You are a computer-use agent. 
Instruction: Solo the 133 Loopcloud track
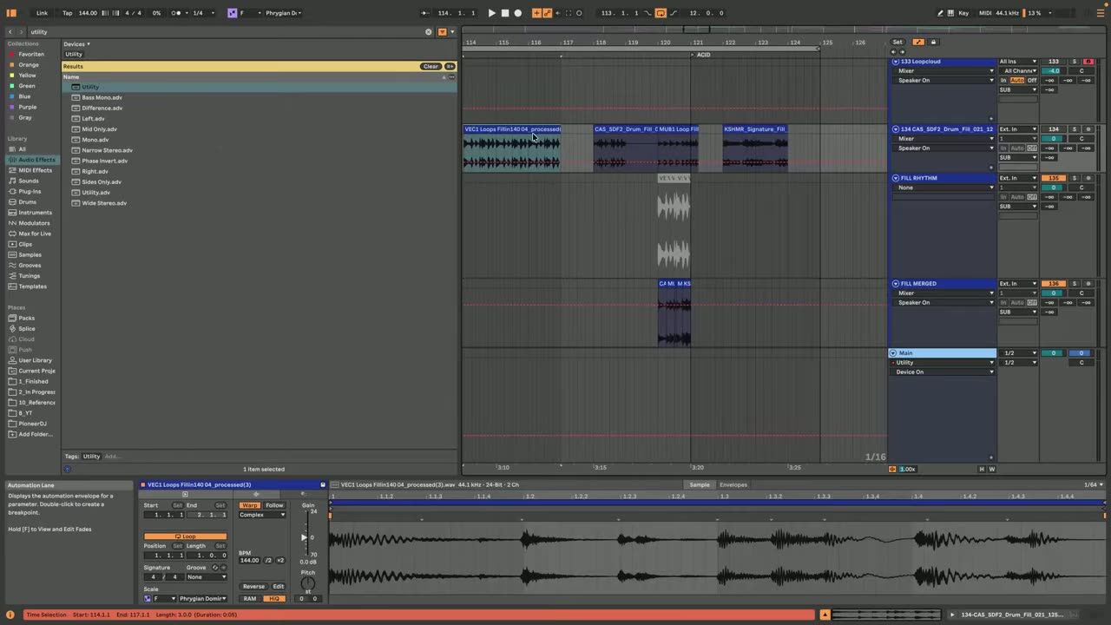click(1074, 62)
